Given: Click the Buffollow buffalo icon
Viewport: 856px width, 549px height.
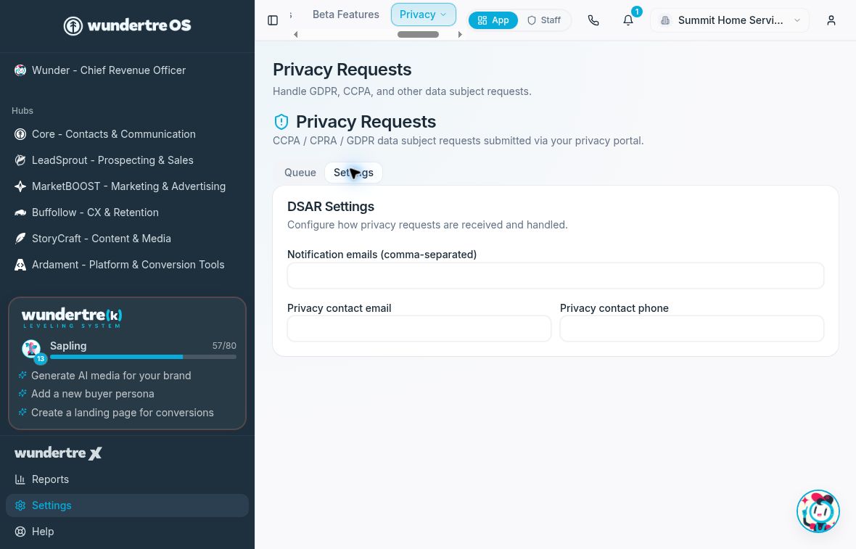Looking at the screenshot, I should pyautogui.click(x=20, y=212).
